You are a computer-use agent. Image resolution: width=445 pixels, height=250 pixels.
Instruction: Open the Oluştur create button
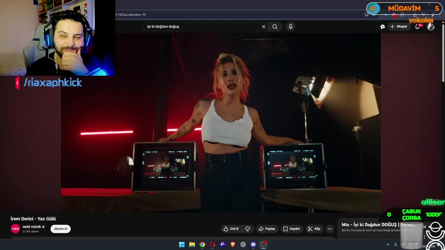click(x=398, y=27)
